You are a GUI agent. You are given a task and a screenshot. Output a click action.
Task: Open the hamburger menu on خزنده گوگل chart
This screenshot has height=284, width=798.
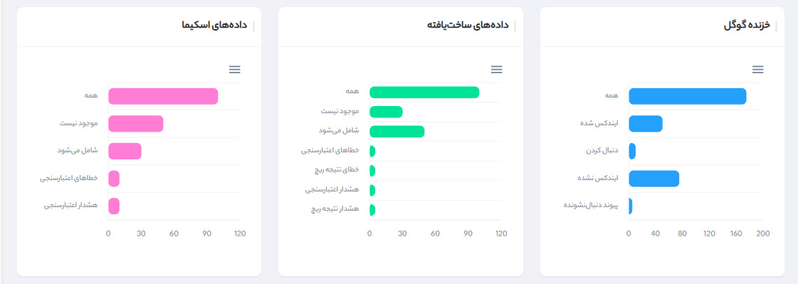click(x=757, y=69)
